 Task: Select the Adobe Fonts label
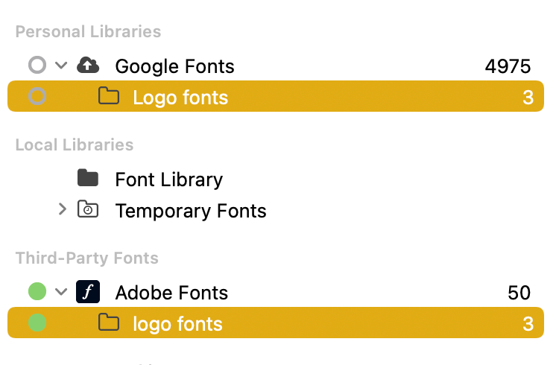[x=171, y=293]
